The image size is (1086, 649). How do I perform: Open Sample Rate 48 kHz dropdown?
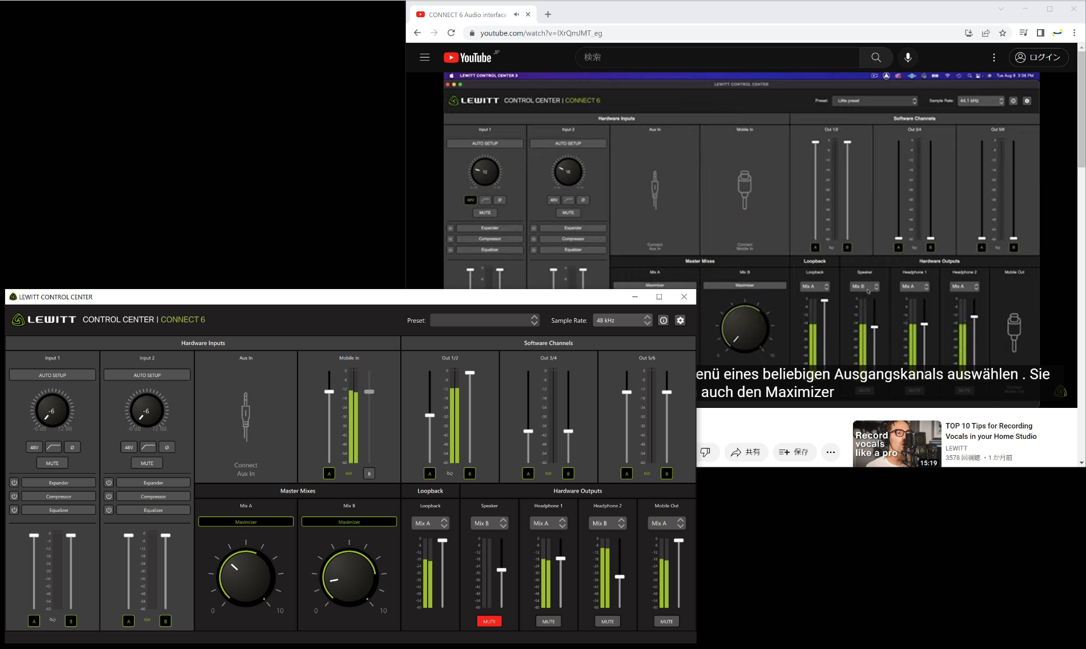point(622,321)
